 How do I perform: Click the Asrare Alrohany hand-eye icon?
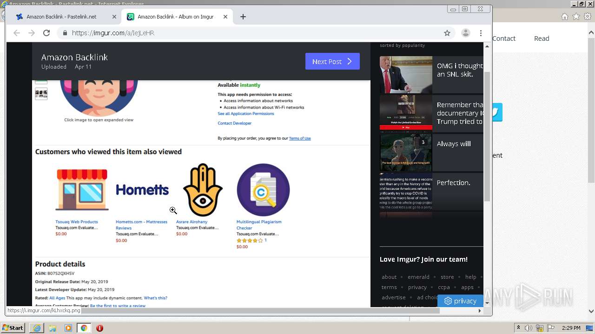click(203, 190)
